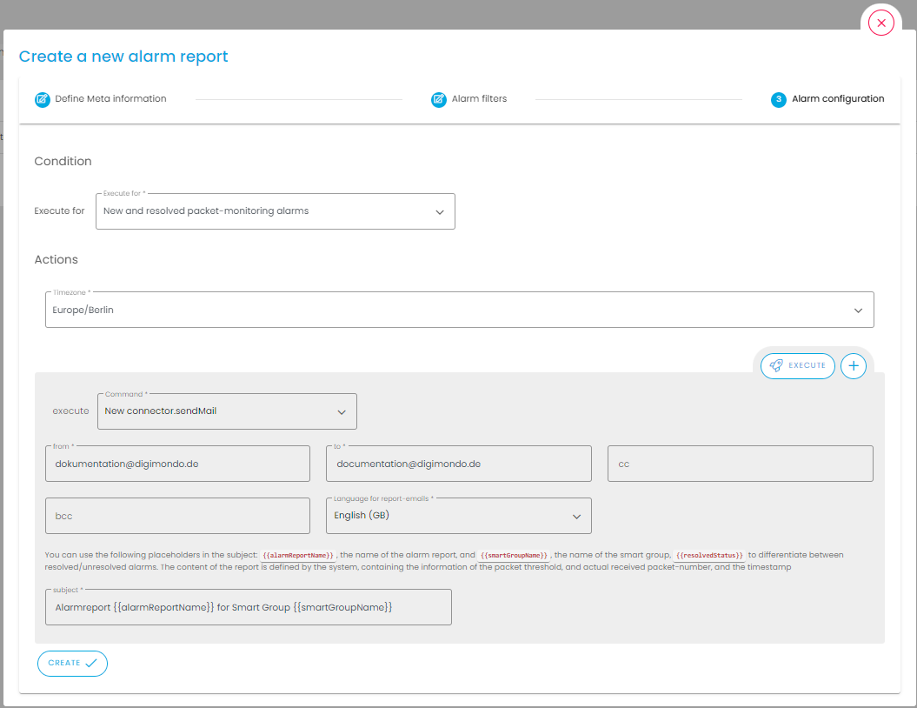Add a new action with plus icon
This screenshot has width=917, height=708.
coord(854,366)
